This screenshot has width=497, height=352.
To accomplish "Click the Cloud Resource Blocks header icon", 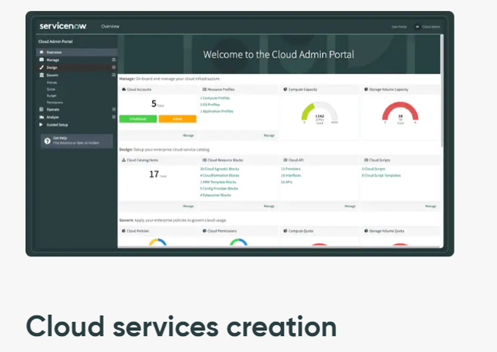I will (x=204, y=160).
